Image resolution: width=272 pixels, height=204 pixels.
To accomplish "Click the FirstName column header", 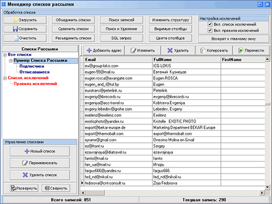I will click(x=243, y=59).
